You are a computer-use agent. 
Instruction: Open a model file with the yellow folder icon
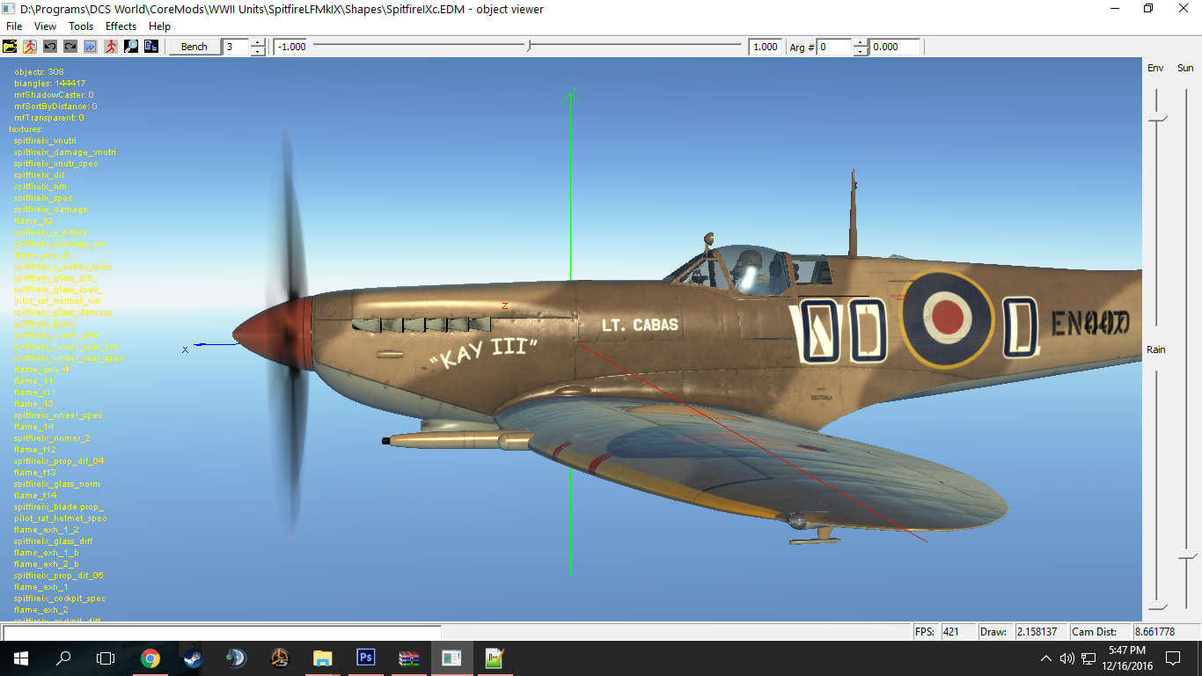(11, 47)
